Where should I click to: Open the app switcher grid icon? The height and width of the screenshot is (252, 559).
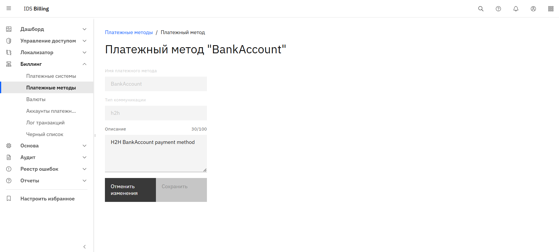(x=551, y=9)
